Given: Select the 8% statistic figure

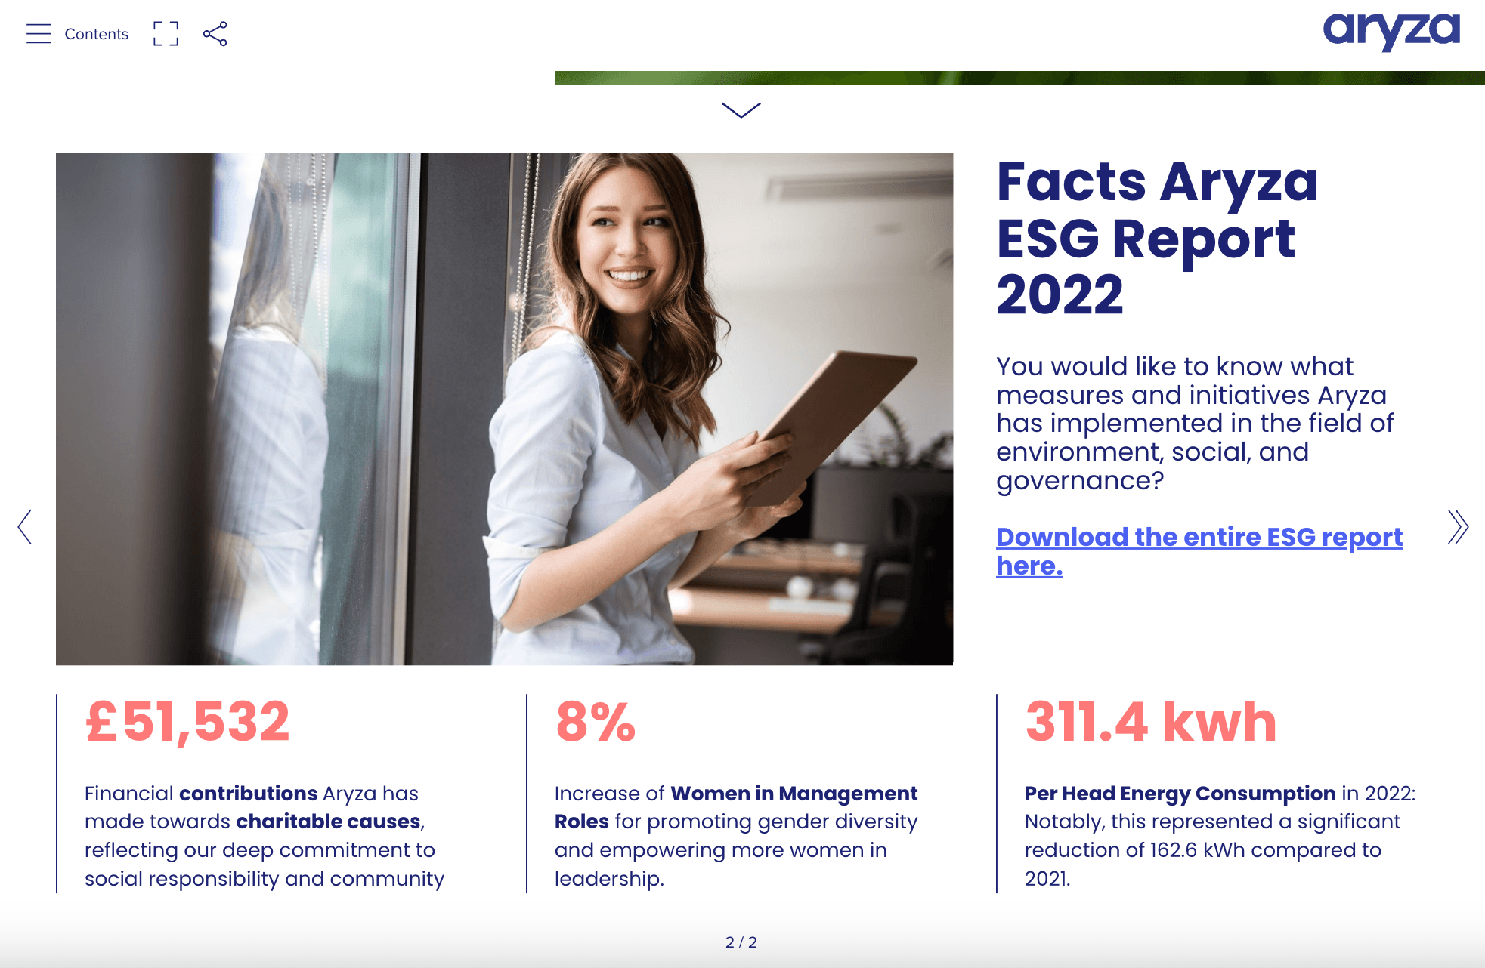Looking at the screenshot, I should point(596,722).
